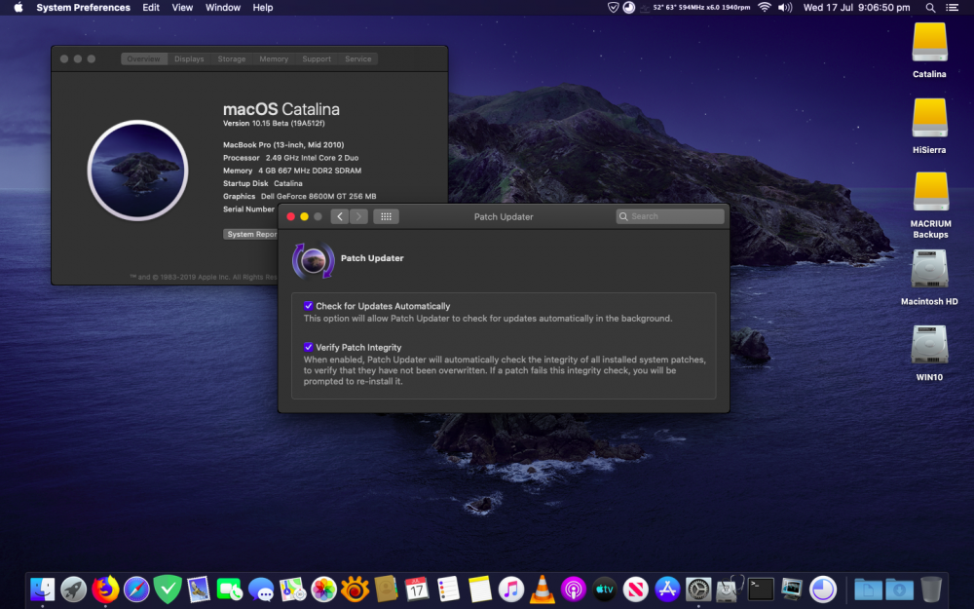This screenshot has width=974, height=609.
Task: Open Mail from the Dock
Action: coord(198,590)
